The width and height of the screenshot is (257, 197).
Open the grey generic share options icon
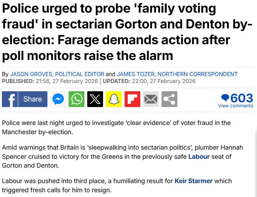click(x=169, y=99)
